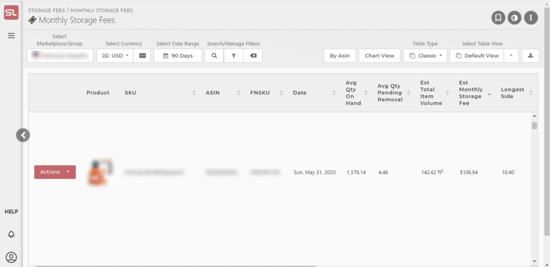The width and height of the screenshot is (550, 267).
Task: Open the USD currency dropdown
Action: pyautogui.click(x=115, y=56)
